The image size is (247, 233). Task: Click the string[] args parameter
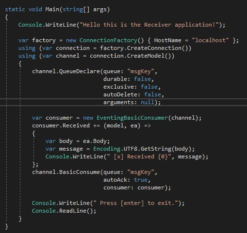pyautogui.click(x=84, y=9)
